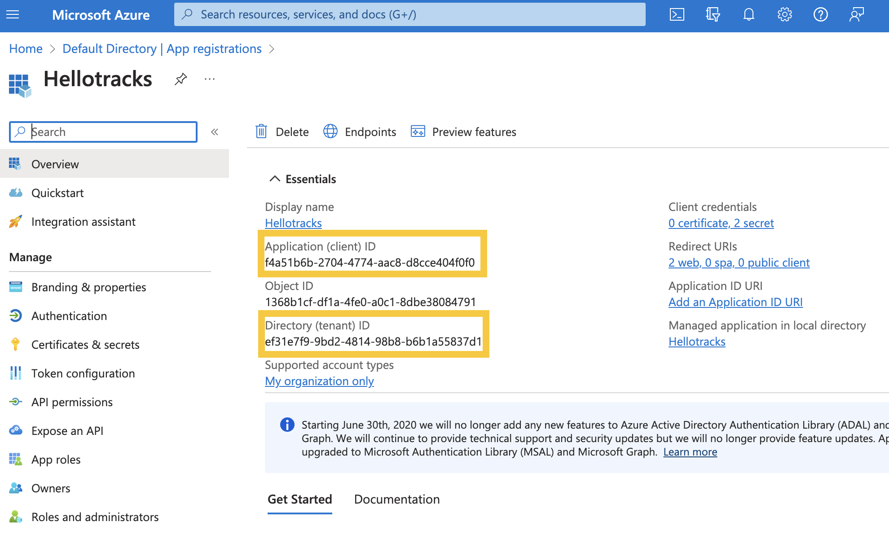
Task: Click the Expose an API cloud icon
Action: click(x=16, y=431)
